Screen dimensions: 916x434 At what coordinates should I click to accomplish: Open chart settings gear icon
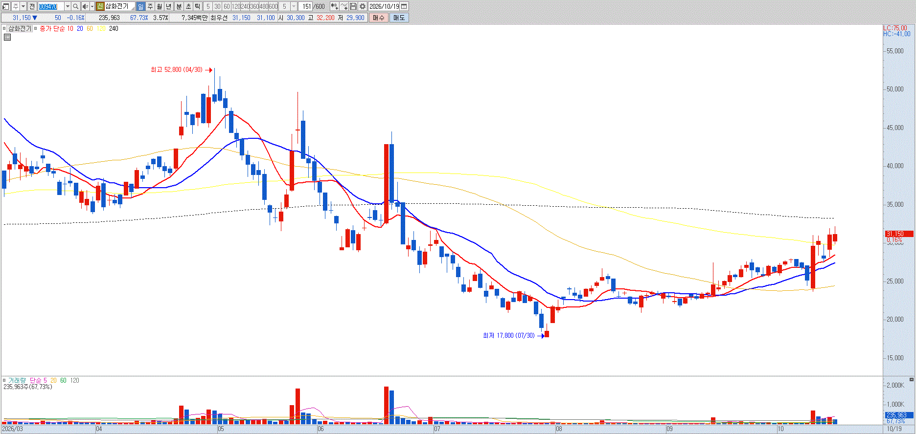point(362,6)
